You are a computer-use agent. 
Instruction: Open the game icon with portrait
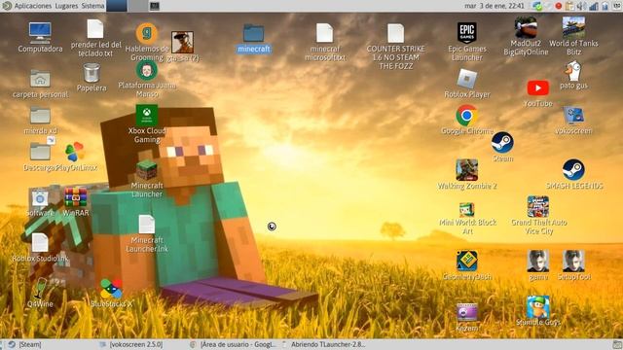pyautogui.click(x=538, y=261)
